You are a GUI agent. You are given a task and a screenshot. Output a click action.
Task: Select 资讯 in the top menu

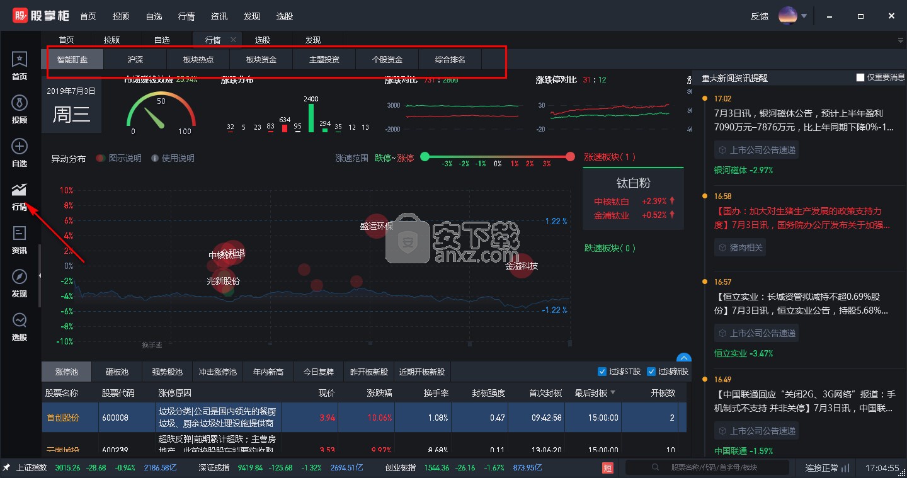tap(219, 16)
